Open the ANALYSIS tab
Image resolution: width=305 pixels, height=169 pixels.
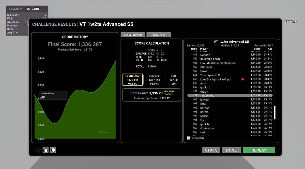(x=158, y=35)
